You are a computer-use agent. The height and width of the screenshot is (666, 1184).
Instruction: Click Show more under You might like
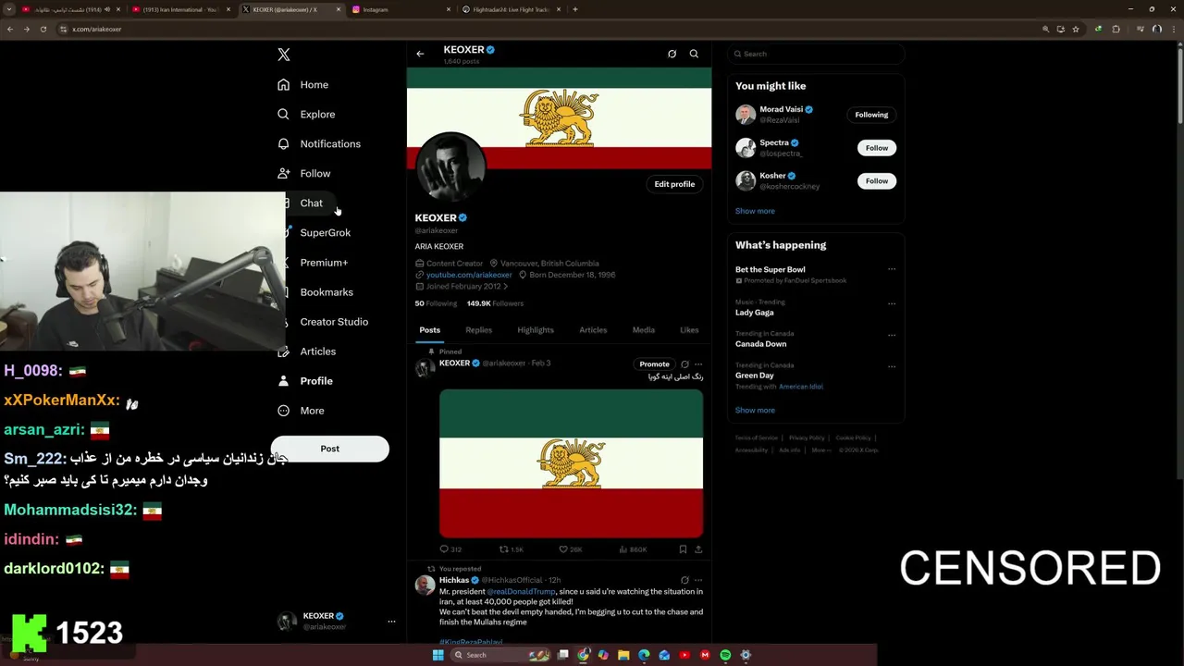pyautogui.click(x=755, y=211)
